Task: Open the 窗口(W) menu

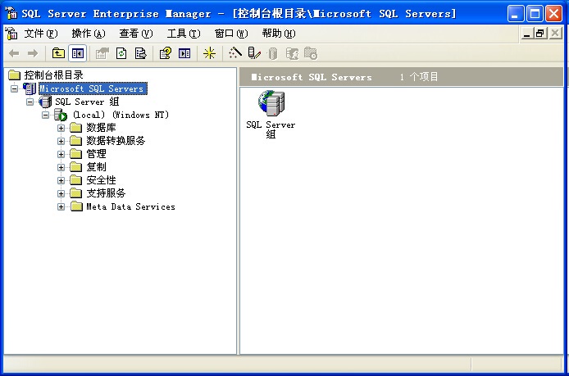Action: [x=231, y=34]
